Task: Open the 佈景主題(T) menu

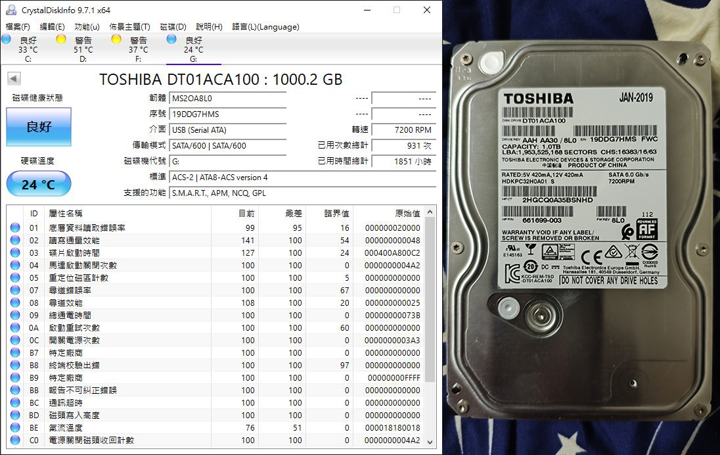Action: pos(129,27)
